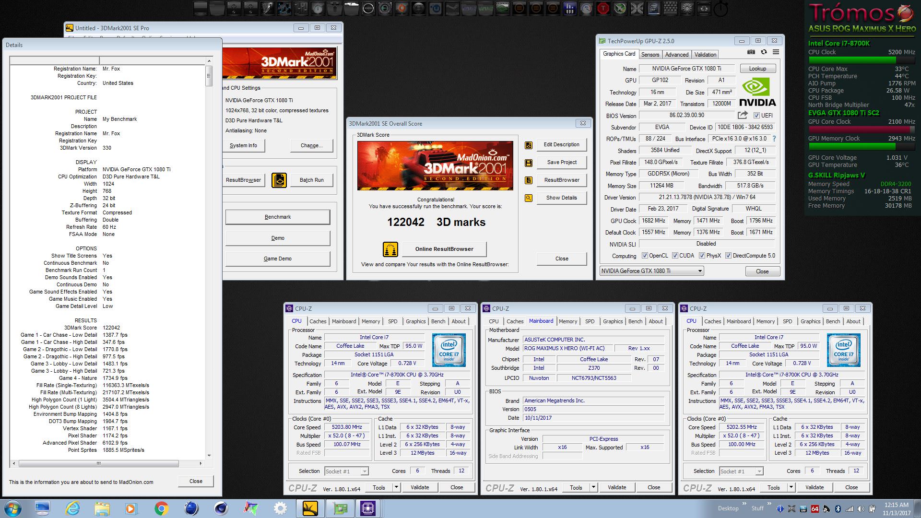
Task: Click the Batch Run button
Action: tap(312, 180)
